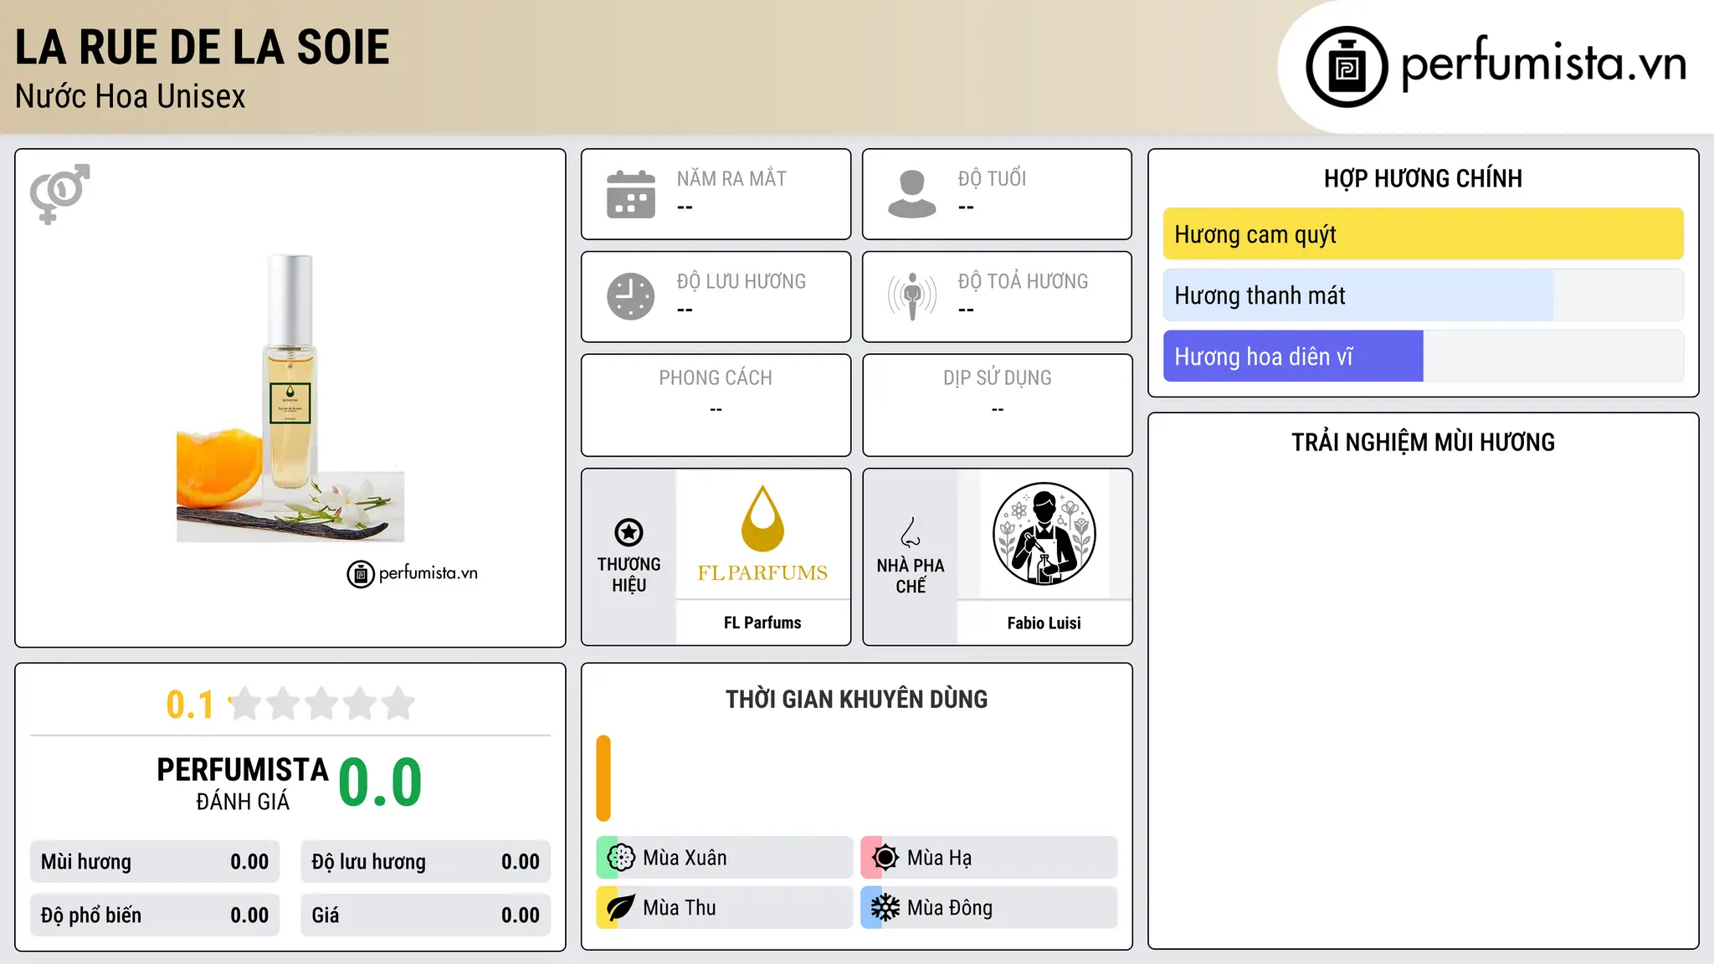1714x964 pixels.
Task: Open the Fabio Luisi perfumer link
Action: 1044,623
